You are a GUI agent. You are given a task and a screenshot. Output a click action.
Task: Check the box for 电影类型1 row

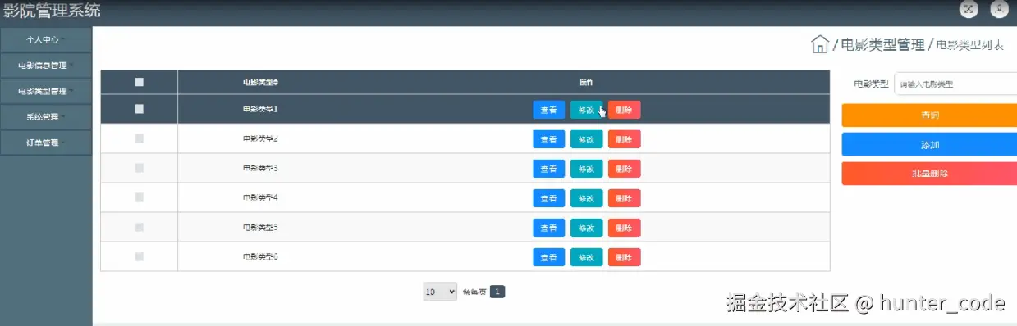pyautogui.click(x=139, y=109)
